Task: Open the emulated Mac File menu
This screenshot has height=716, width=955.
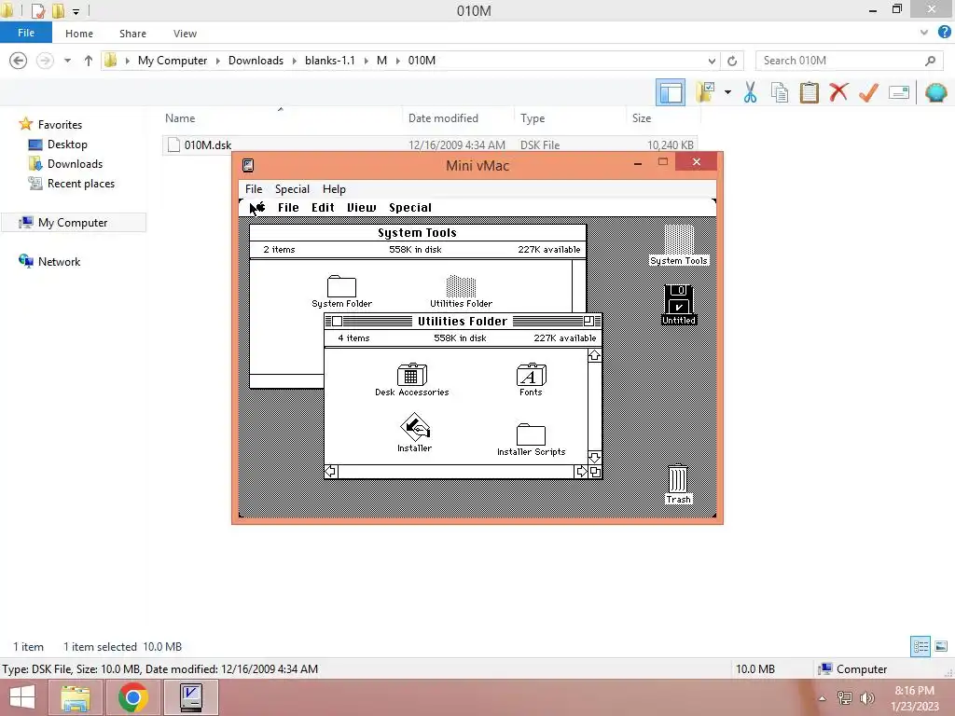Action: pos(288,208)
